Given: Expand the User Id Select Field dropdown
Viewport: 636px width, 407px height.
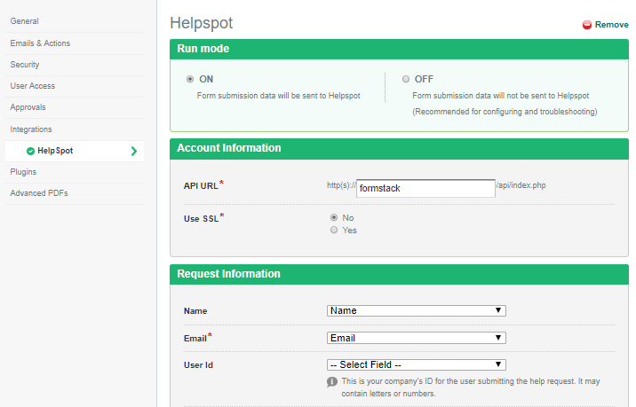Looking at the screenshot, I should 417,364.
